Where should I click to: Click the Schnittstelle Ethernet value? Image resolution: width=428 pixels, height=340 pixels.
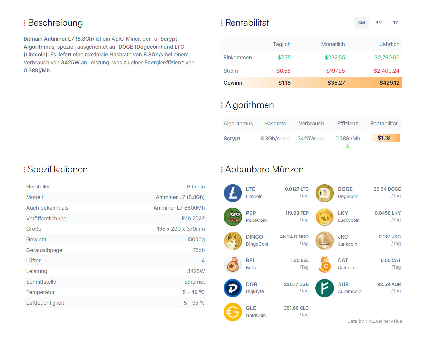[195, 282]
